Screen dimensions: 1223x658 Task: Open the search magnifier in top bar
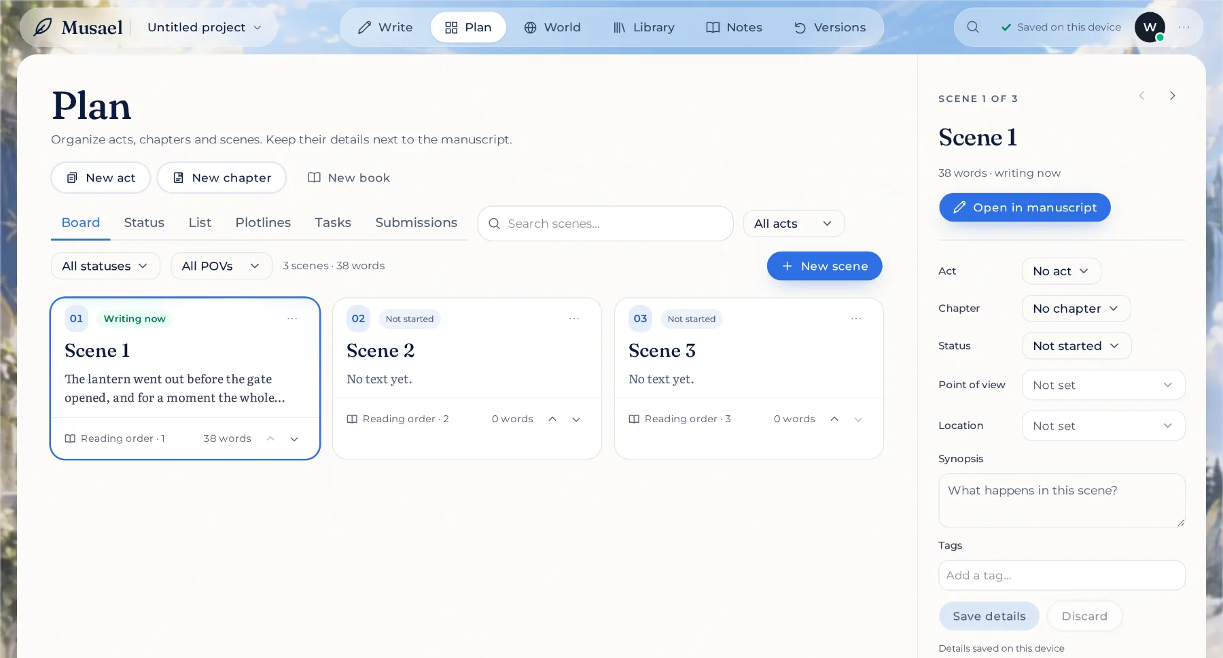click(x=973, y=27)
